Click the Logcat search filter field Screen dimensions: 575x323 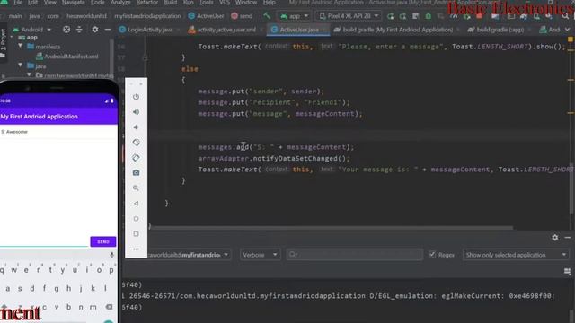tap(355, 255)
